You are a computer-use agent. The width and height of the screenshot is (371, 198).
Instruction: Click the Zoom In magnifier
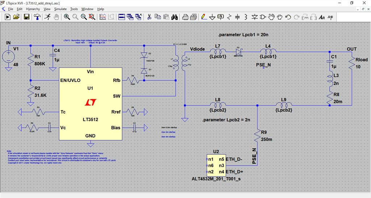(x=67, y=17)
